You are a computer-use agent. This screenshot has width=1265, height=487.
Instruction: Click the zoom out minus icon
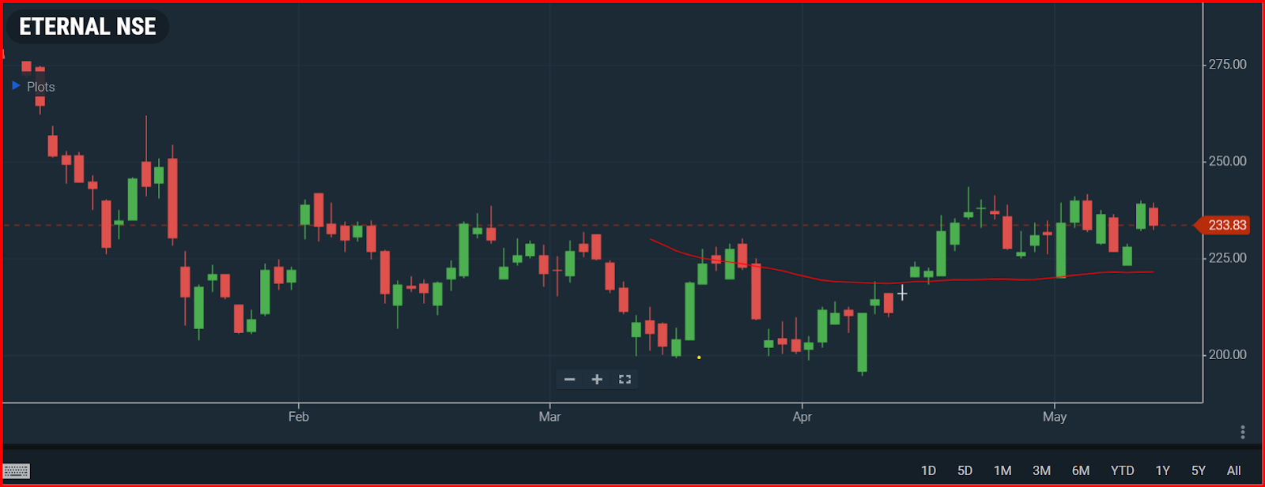coord(569,380)
